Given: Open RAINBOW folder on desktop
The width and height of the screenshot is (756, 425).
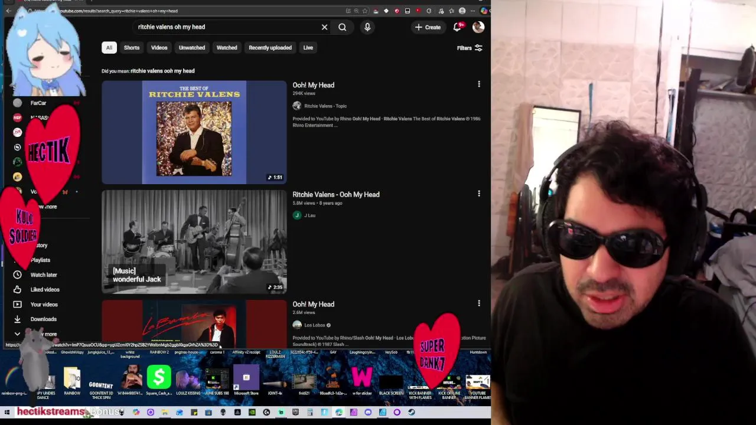Looking at the screenshot, I should pyautogui.click(x=72, y=380).
